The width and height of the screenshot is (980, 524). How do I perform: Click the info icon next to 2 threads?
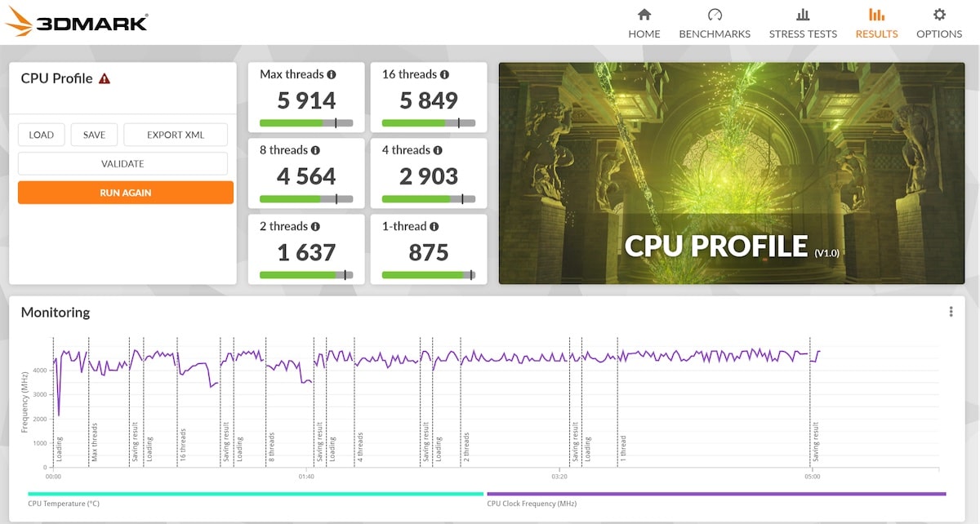coord(315,227)
